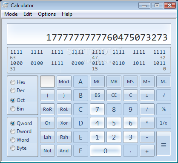178x163 pixels.
Task: Click the CE clear entry button
Action: coord(114,95)
